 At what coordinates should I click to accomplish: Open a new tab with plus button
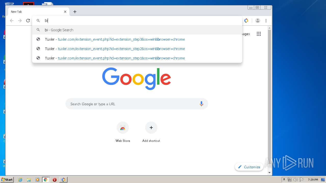tap(75, 12)
